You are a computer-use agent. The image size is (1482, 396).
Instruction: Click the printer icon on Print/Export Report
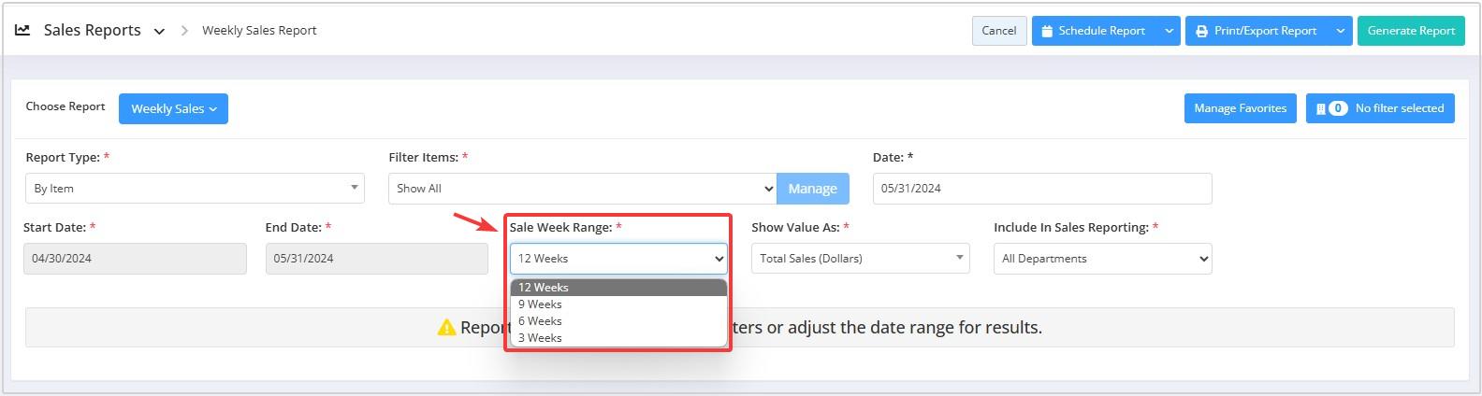1202,31
